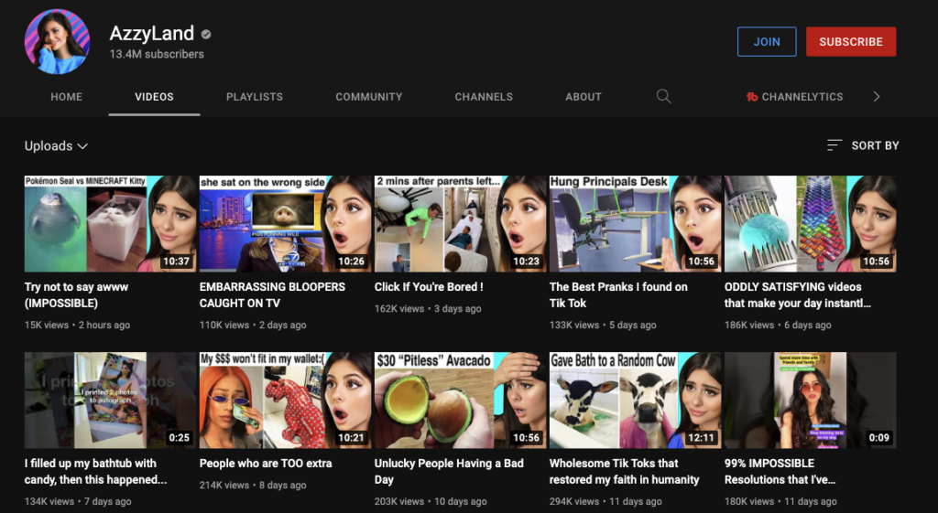Click the AzzyLand channel avatar
938x513 pixels.
click(x=58, y=42)
